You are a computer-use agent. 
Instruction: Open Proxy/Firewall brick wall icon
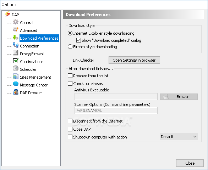coord(15,53)
